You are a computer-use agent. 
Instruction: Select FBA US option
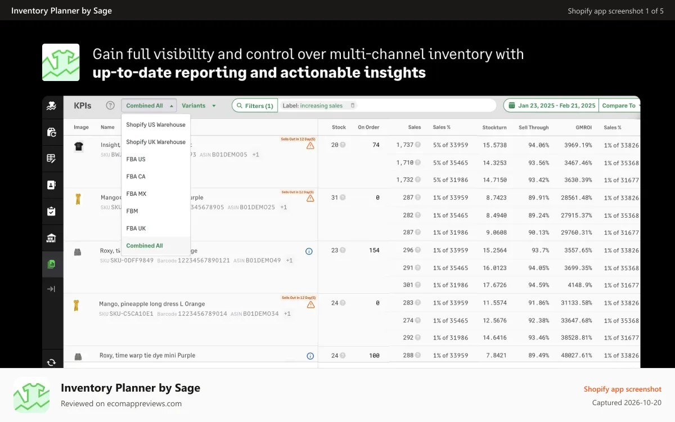tap(156, 159)
